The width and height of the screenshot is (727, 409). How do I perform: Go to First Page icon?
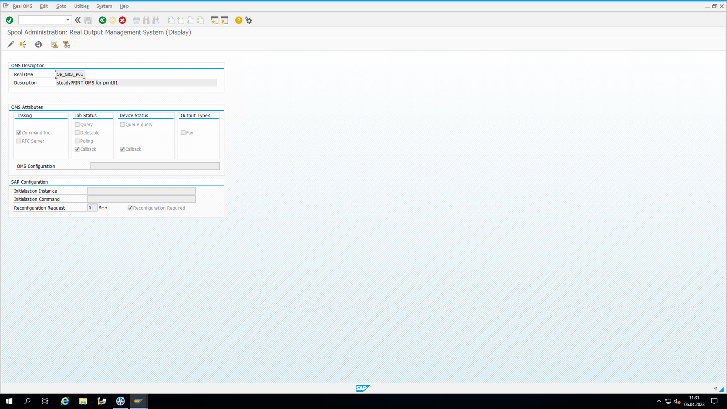(x=171, y=20)
